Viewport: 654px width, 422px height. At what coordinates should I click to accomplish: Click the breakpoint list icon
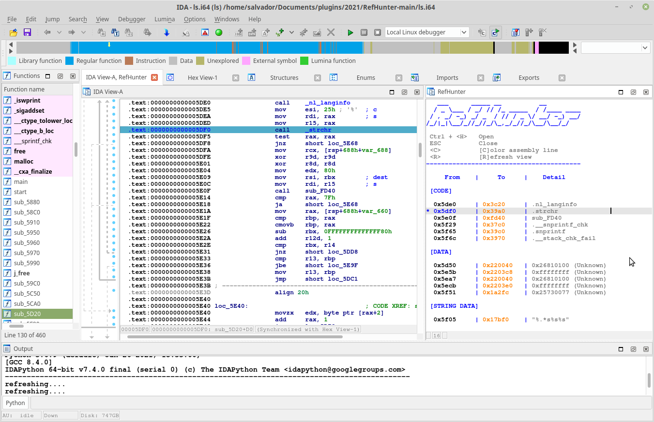516,32
